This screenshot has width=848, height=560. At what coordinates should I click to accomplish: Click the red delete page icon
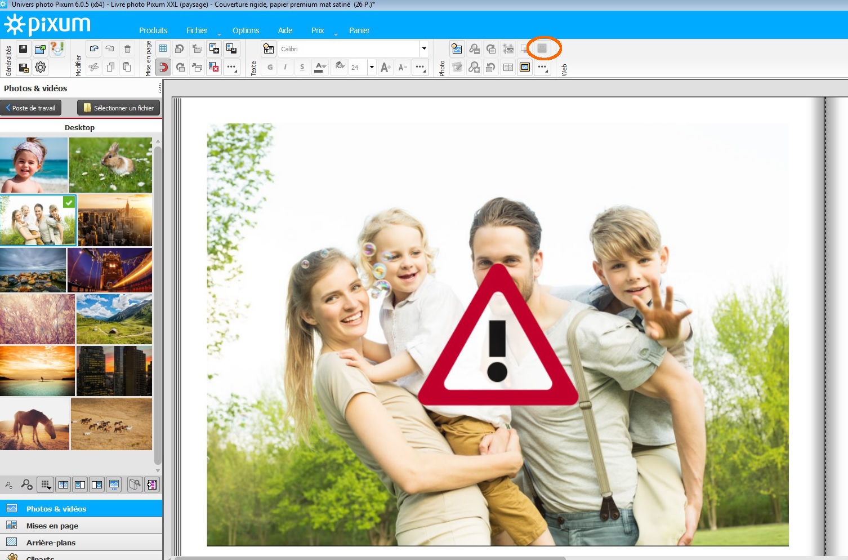(214, 68)
